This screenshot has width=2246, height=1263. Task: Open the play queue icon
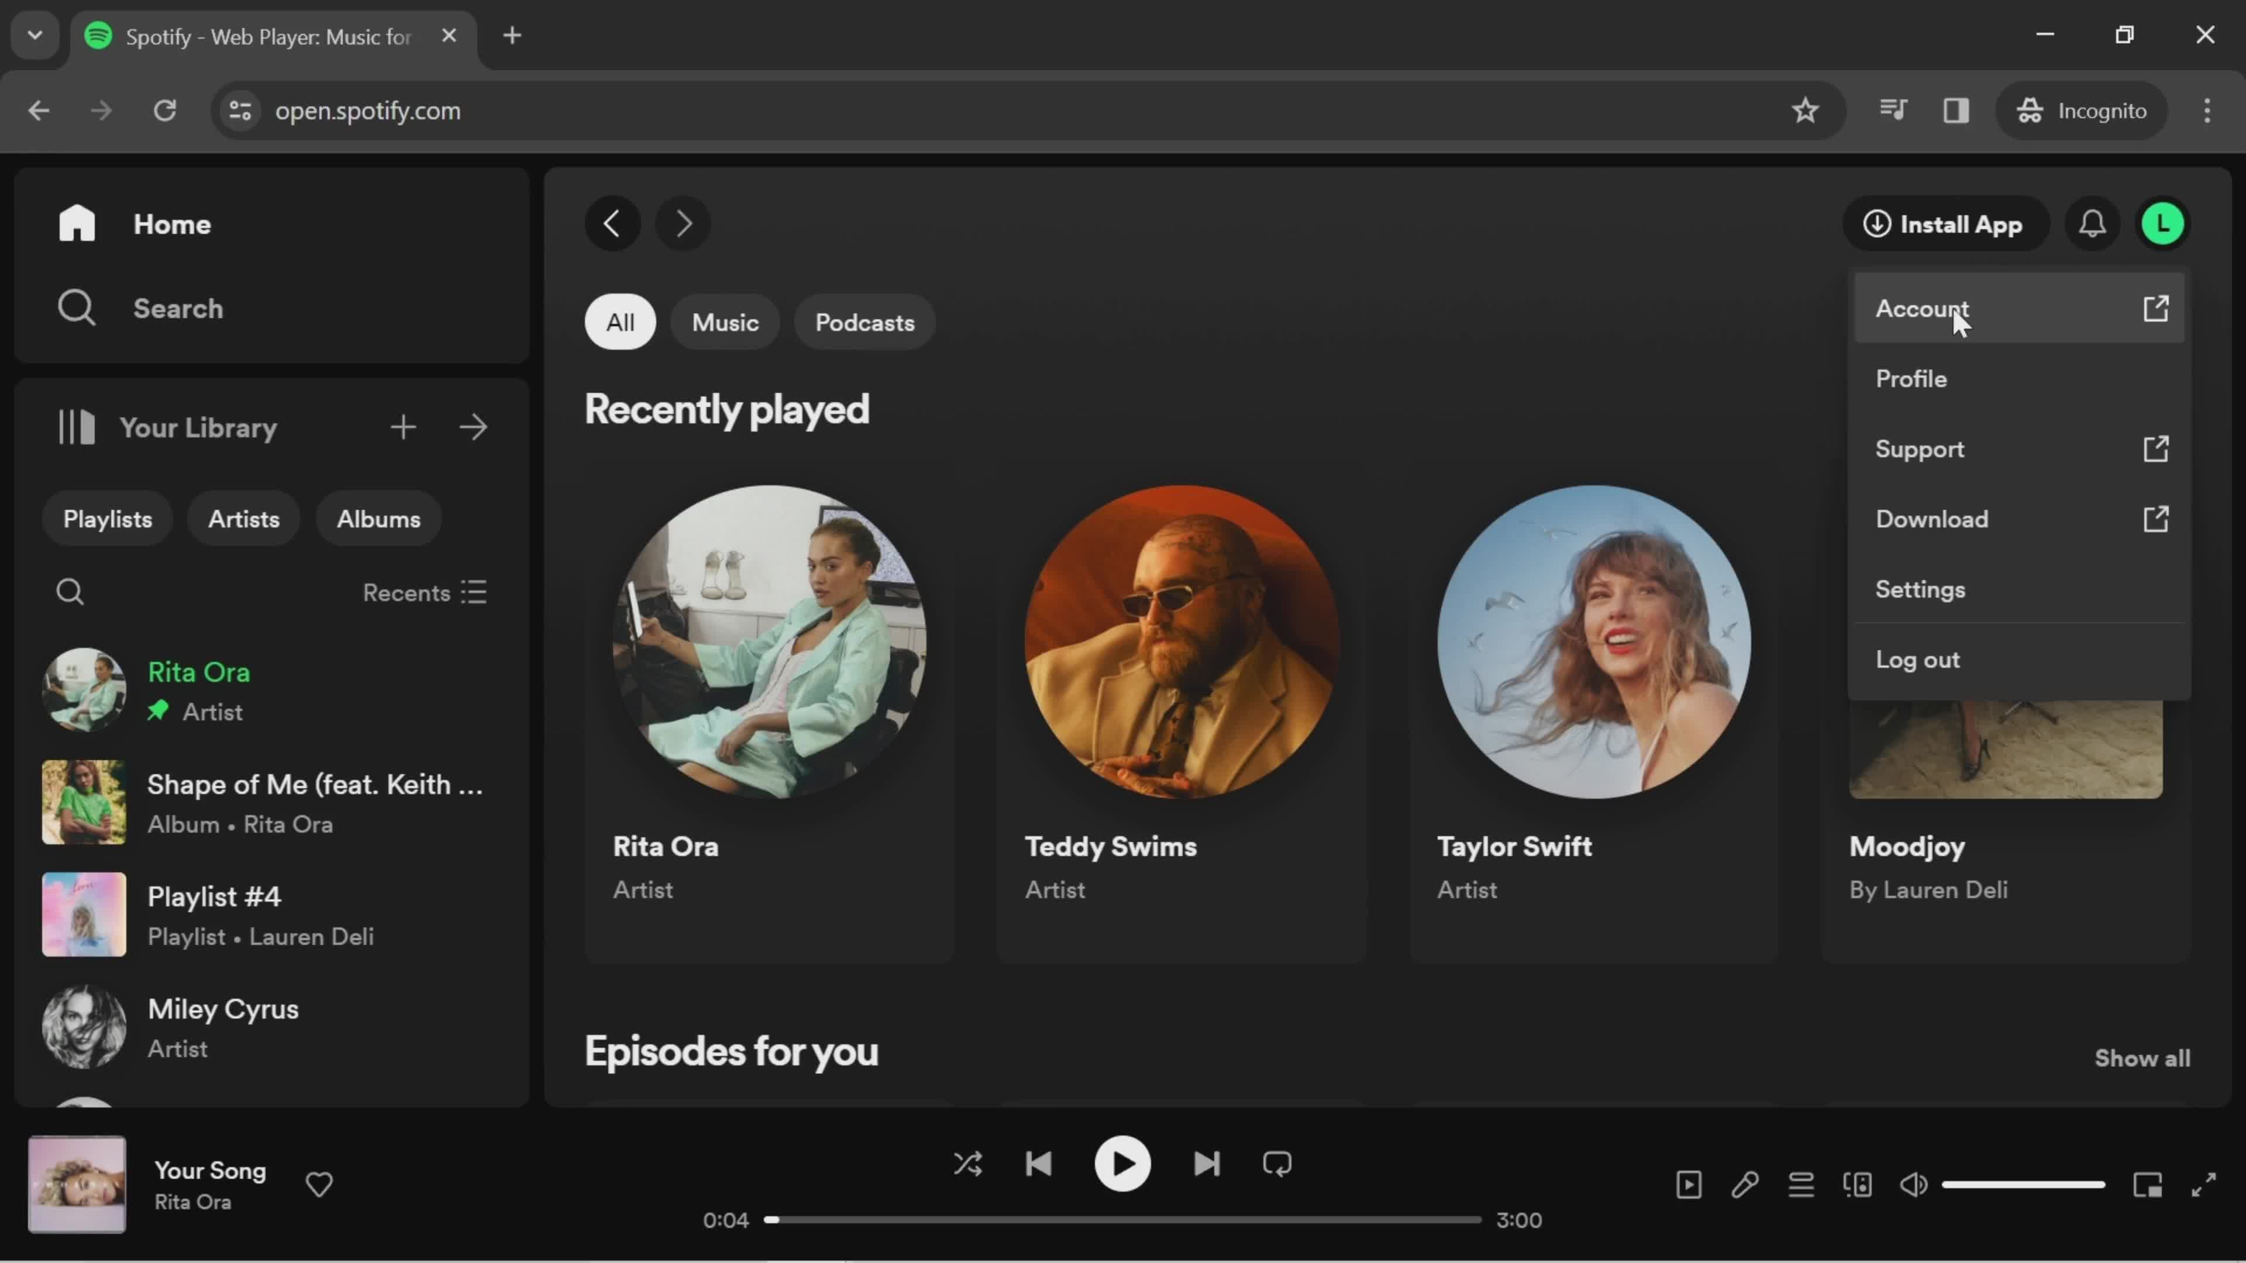pos(1801,1185)
